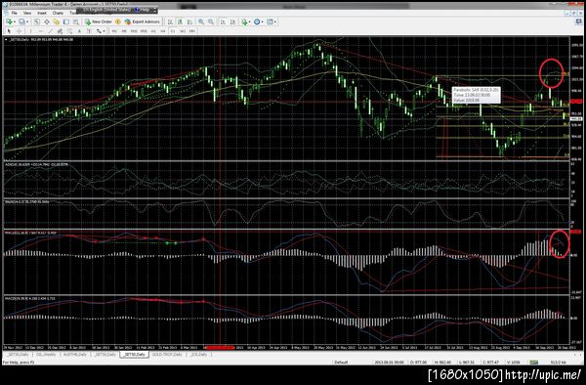
Task: Click the New Chart toolbar icon
Action: click(x=10, y=21)
